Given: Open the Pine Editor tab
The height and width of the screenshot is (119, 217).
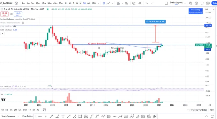Looking at the screenshot, I should pyautogui.click(x=27, y=116).
